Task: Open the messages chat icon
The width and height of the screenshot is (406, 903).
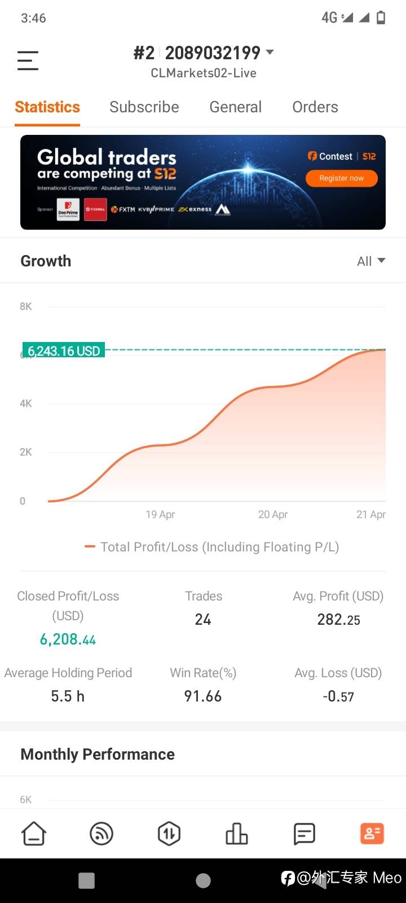Action: (x=304, y=833)
